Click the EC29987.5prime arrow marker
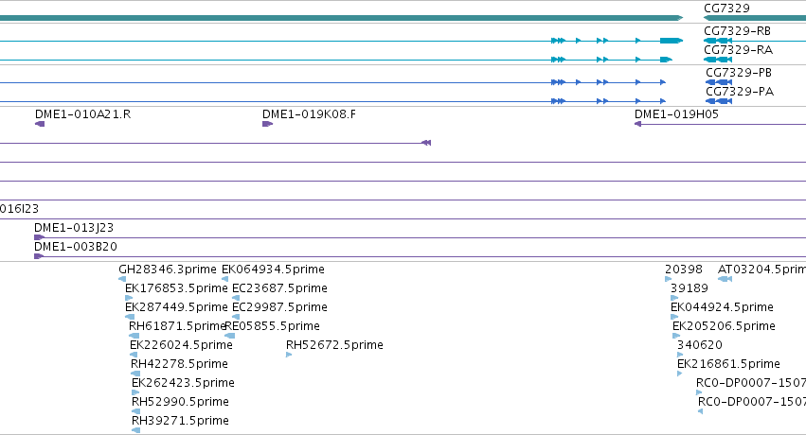Viewport: 806px width, 435px height. click(236, 317)
